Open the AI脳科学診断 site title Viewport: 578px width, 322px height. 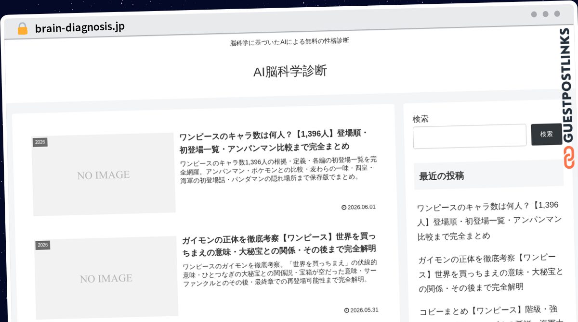(290, 71)
